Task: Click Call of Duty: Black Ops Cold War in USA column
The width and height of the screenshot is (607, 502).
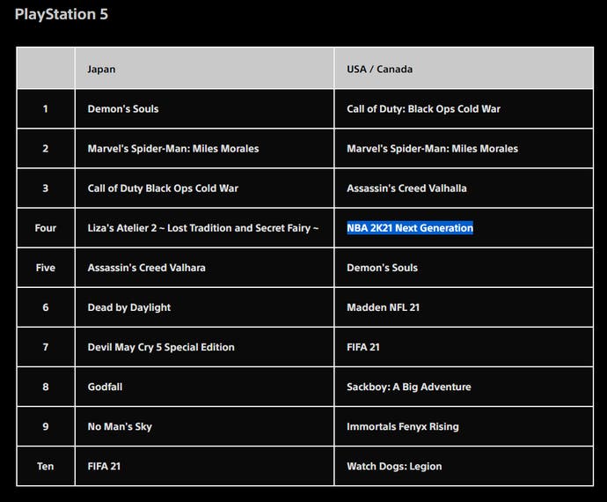Action: coord(423,109)
